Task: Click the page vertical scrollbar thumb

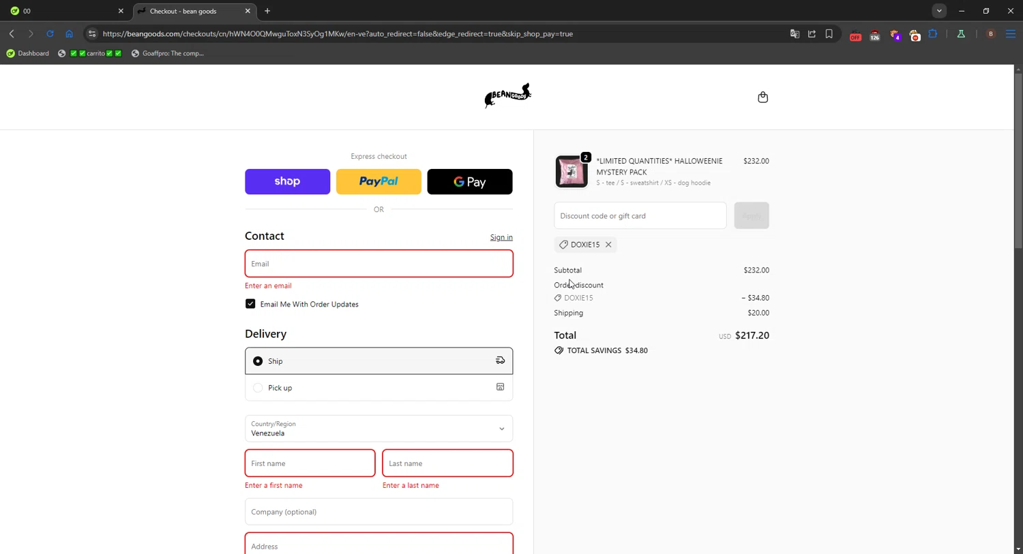Action: 1018,160
